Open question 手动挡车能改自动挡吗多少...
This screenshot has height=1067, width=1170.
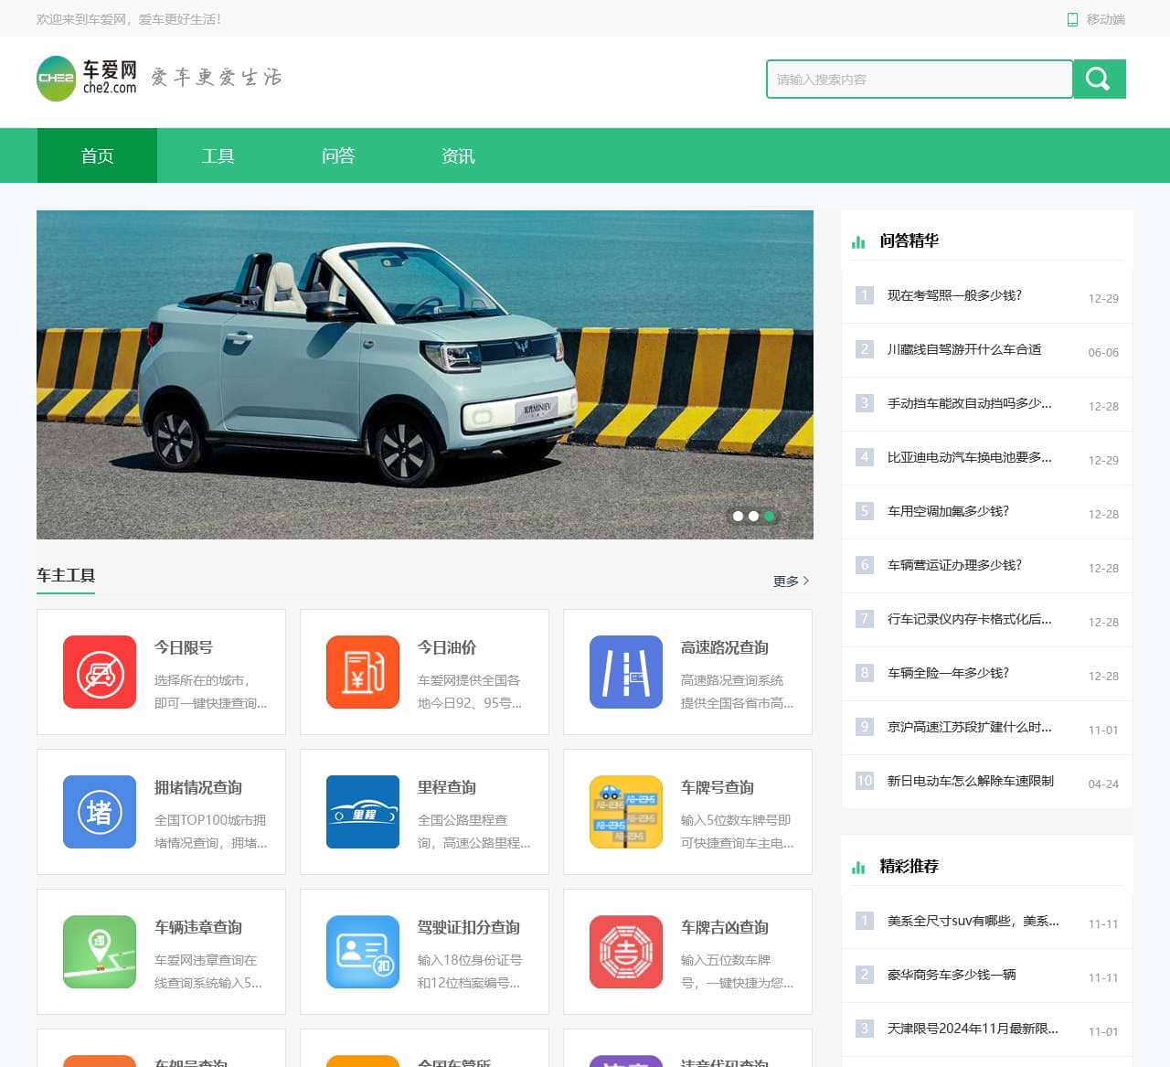tap(970, 403)
